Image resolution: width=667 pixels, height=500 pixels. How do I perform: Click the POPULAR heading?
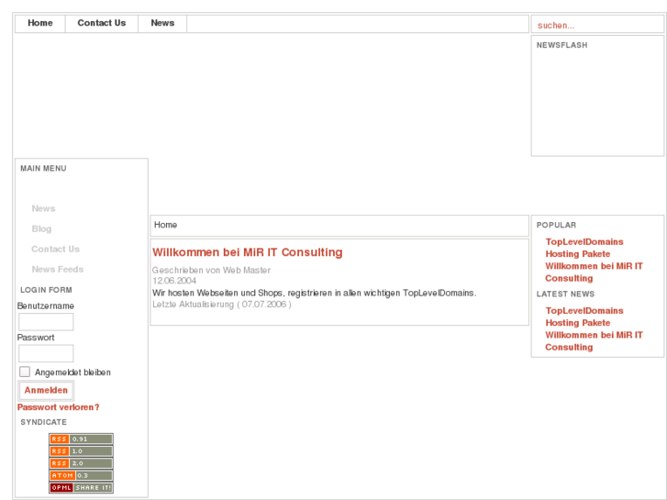[556, 225]
